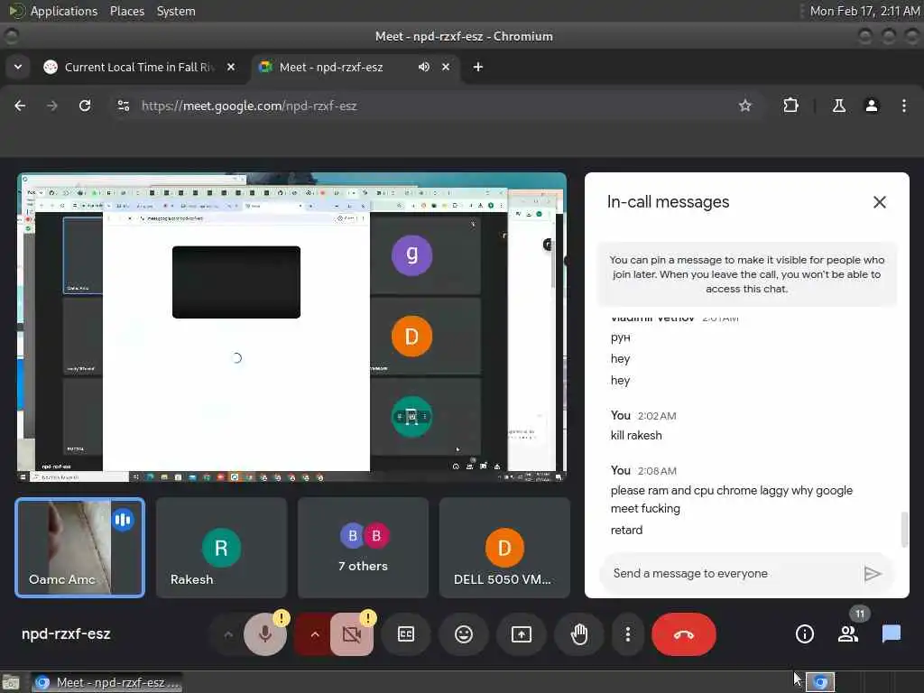Click the 'kill rakesh' chat message
Viewport: 924px width, 693px height.
[636, 436]
